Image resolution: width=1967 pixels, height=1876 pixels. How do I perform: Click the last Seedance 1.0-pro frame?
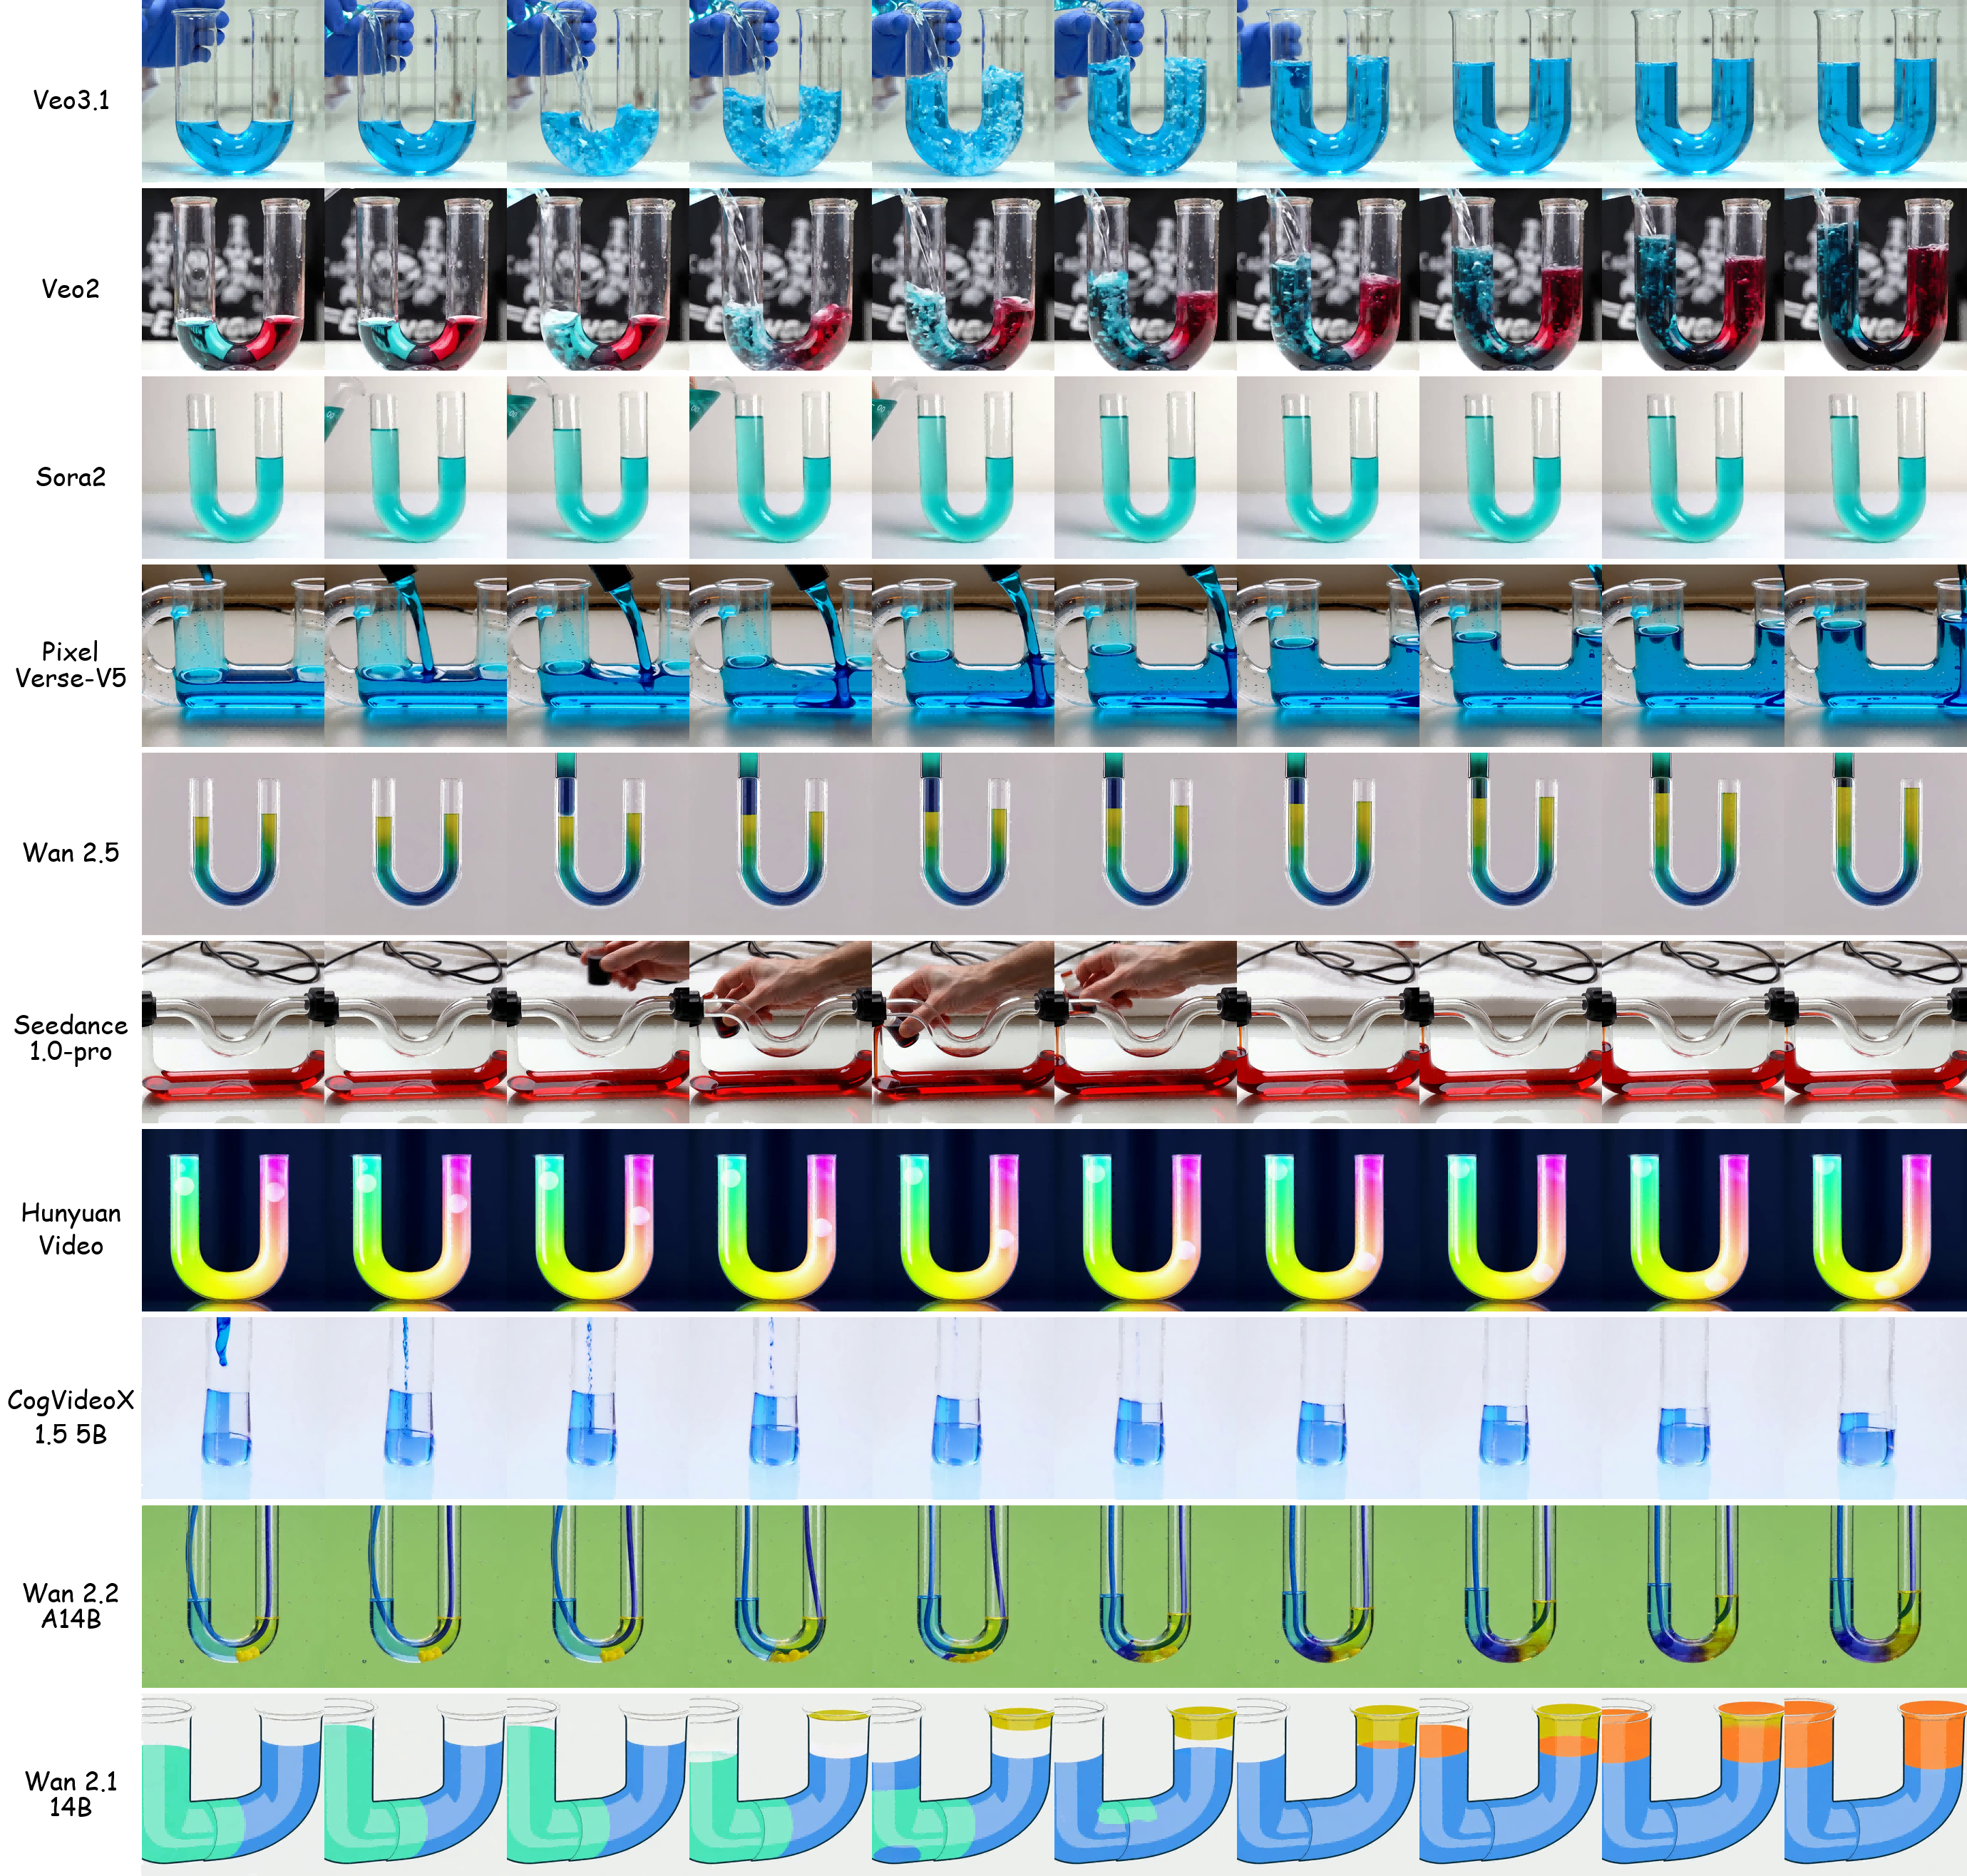[x=1875, y=1031]
